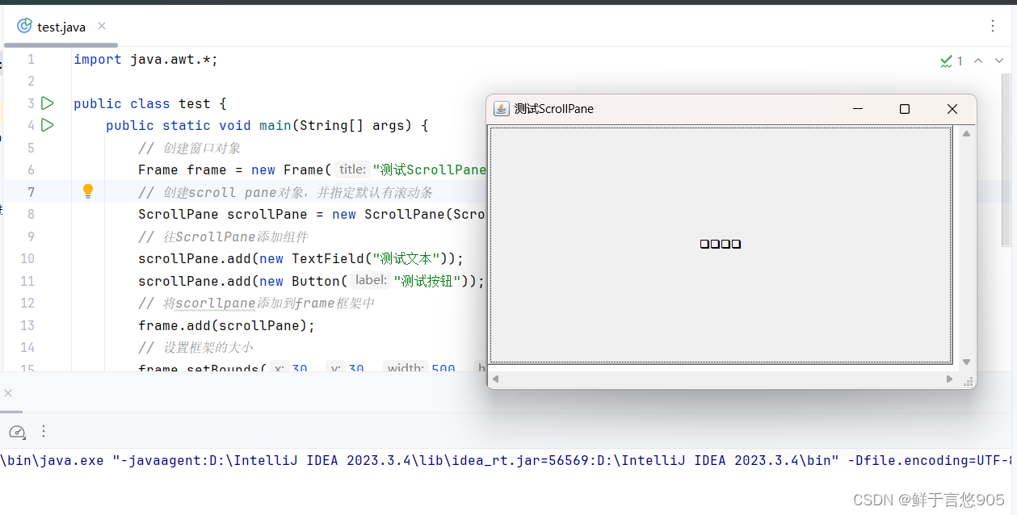Click the scroll up arrow in ScrollPane
1017x515 pixels.
pos(966,134)
